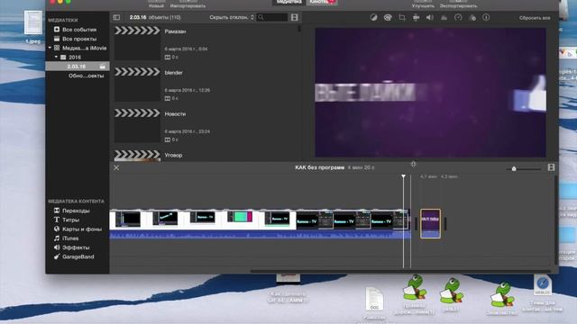Click the Новый toolbar button
Screen dimensions: 577x324
coord(156,5)
